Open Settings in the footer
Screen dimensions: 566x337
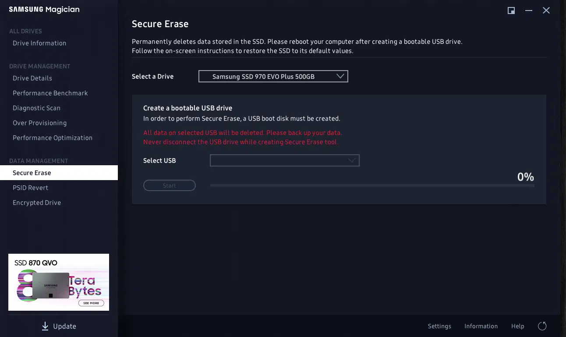tap(439, 326)
